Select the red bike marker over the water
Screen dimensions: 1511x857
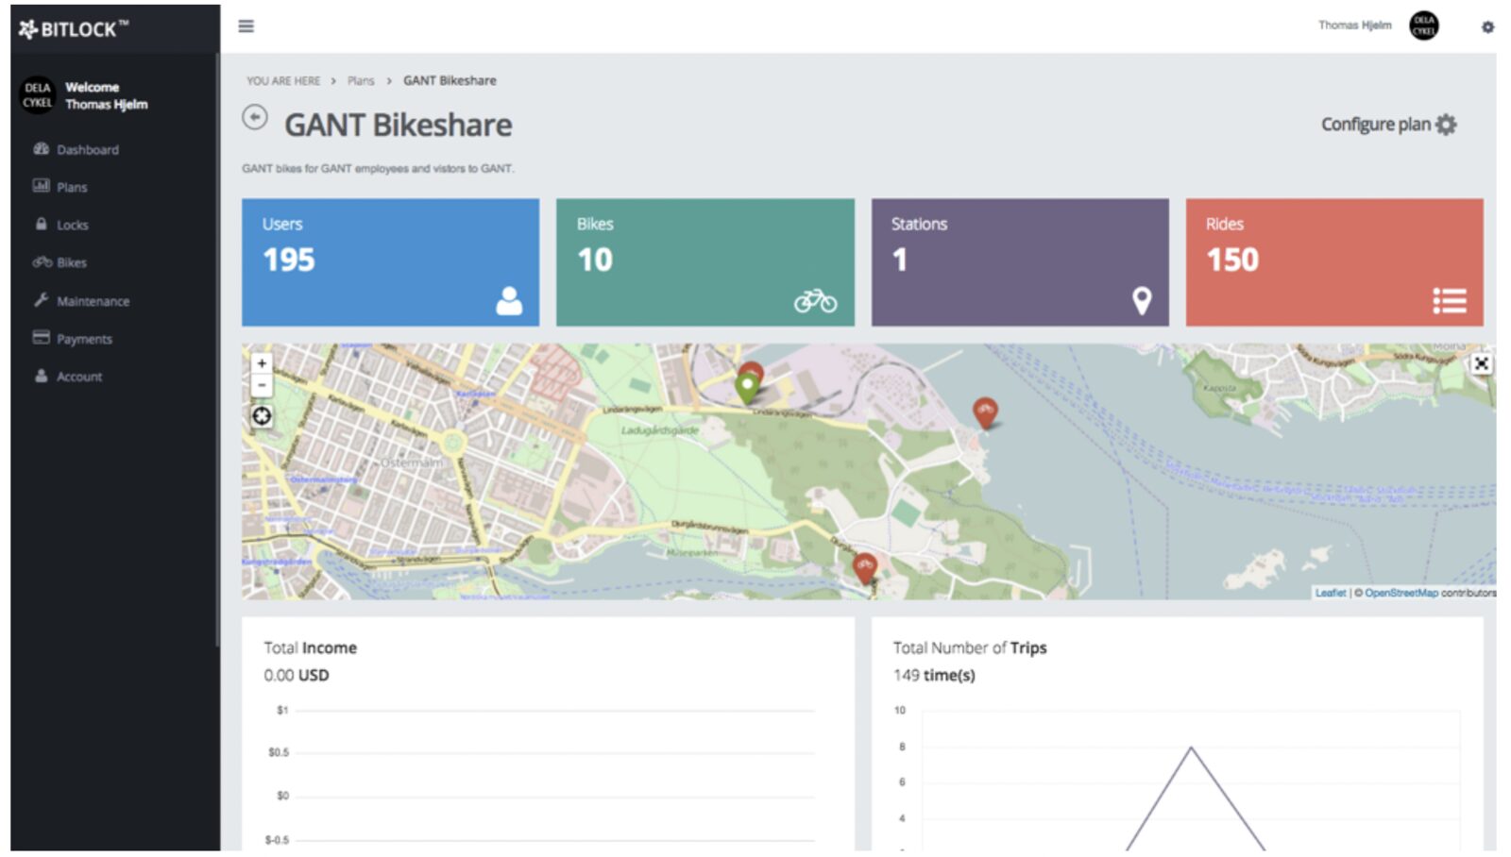point(985,412)
